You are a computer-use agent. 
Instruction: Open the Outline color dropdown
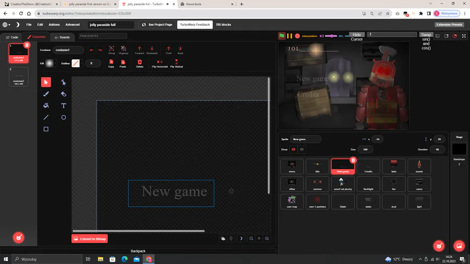(x=81, y=63)
